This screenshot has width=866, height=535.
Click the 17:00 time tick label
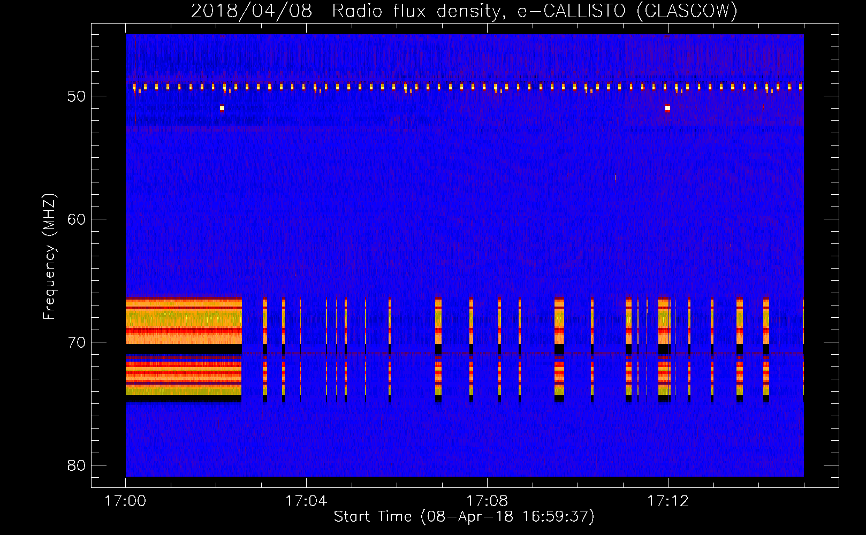125,501
